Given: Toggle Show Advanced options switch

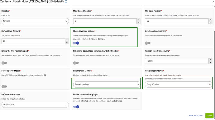Looking at the screenshot, I should [x=76, y=43].
